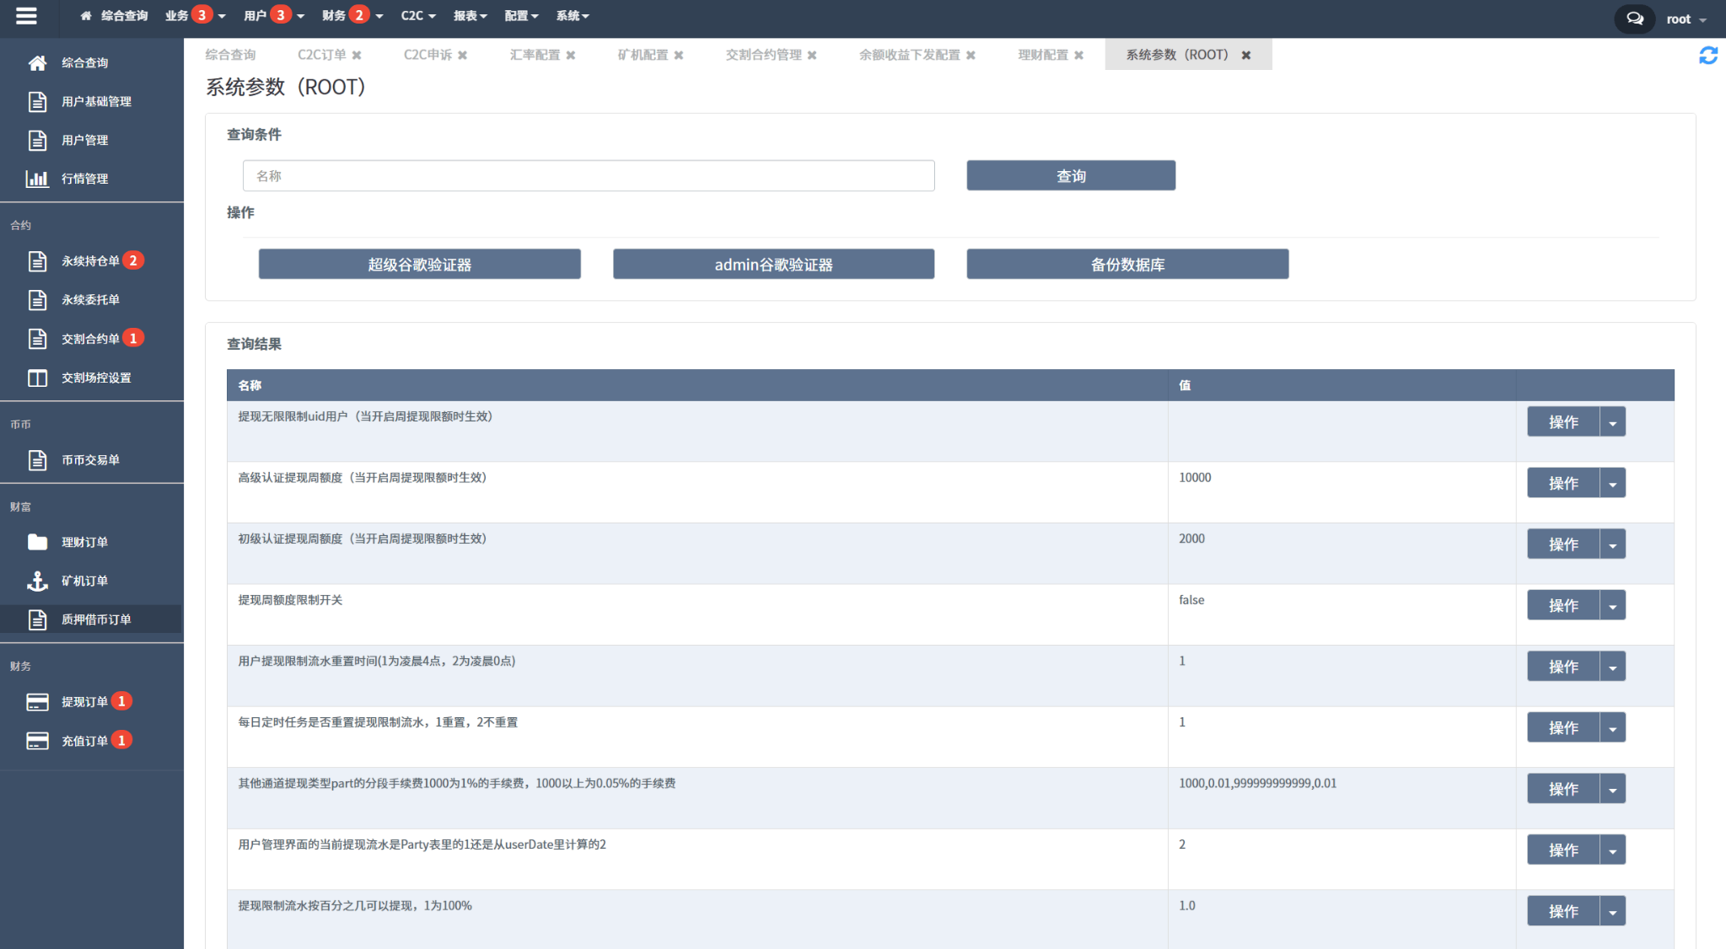Open dropdown arrow for 初级认证提现周额度 row
Viewport: 1726px width, 949px height.
pyautogui.click(x=1612, y=544)
